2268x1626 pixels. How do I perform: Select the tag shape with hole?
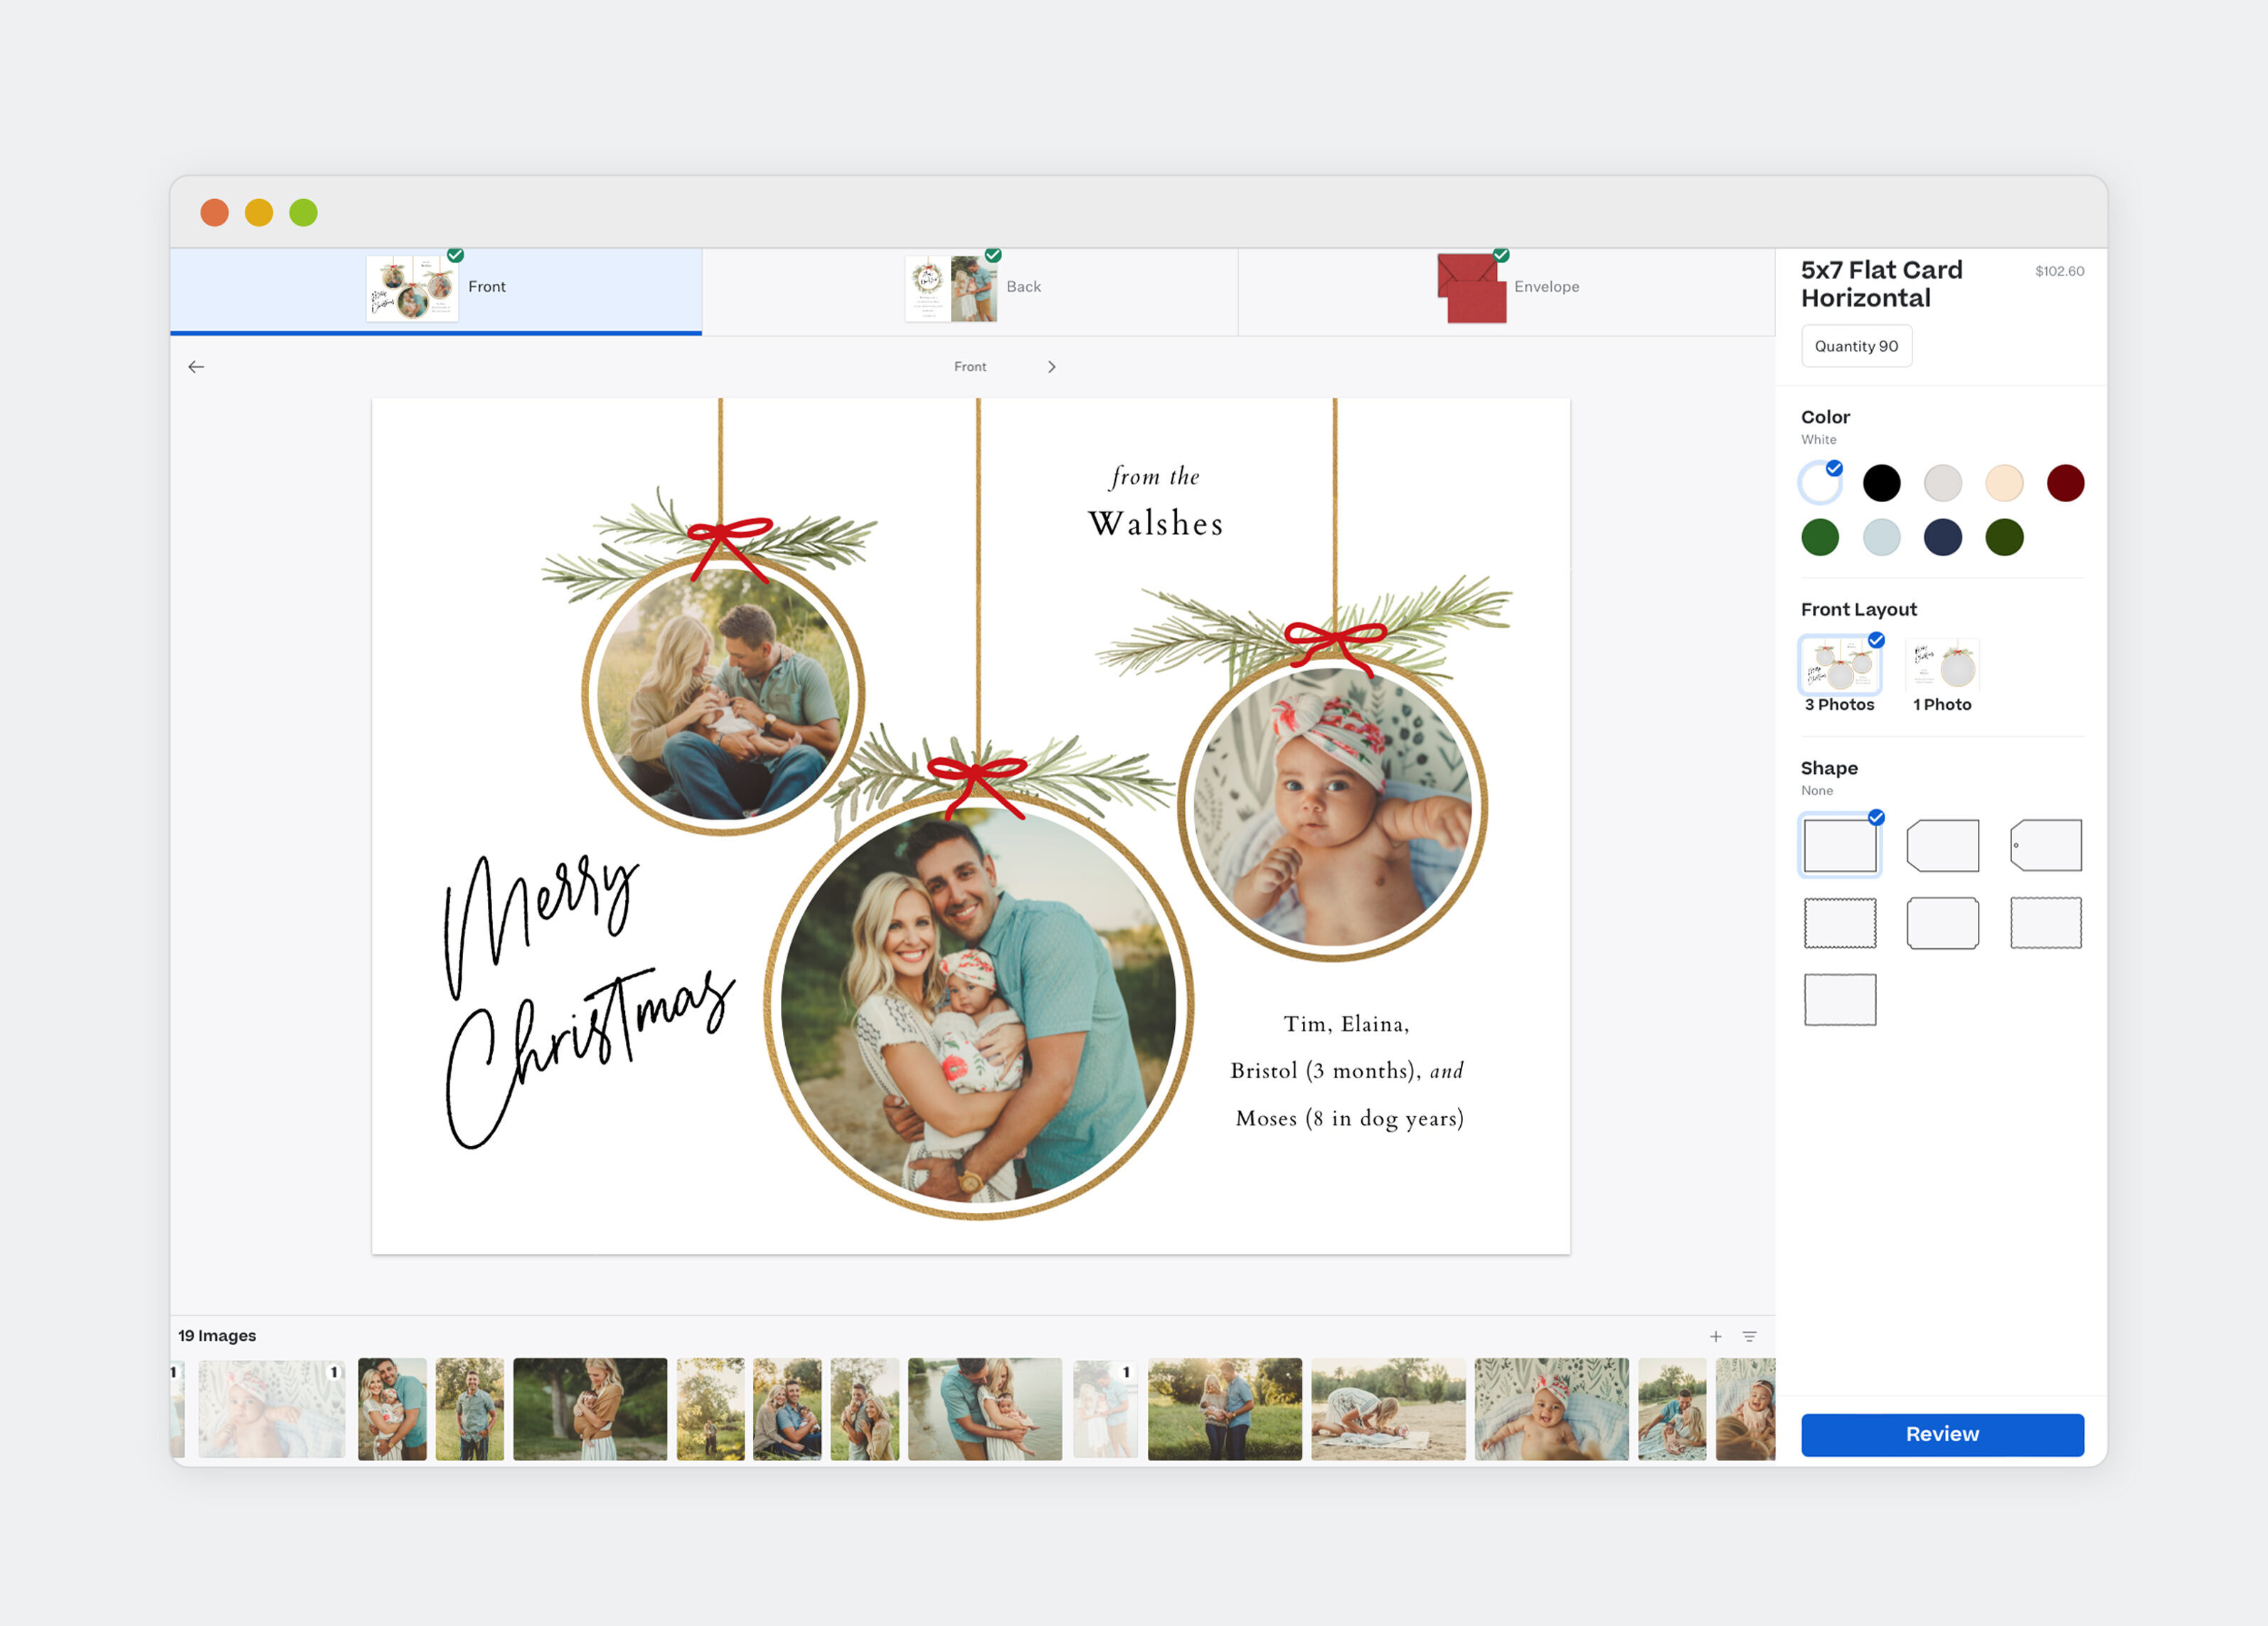tap(2045, 845)
